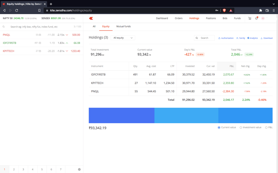Click the Download link
The width and height of the screenshot is (278, 173).
point(267,38)
